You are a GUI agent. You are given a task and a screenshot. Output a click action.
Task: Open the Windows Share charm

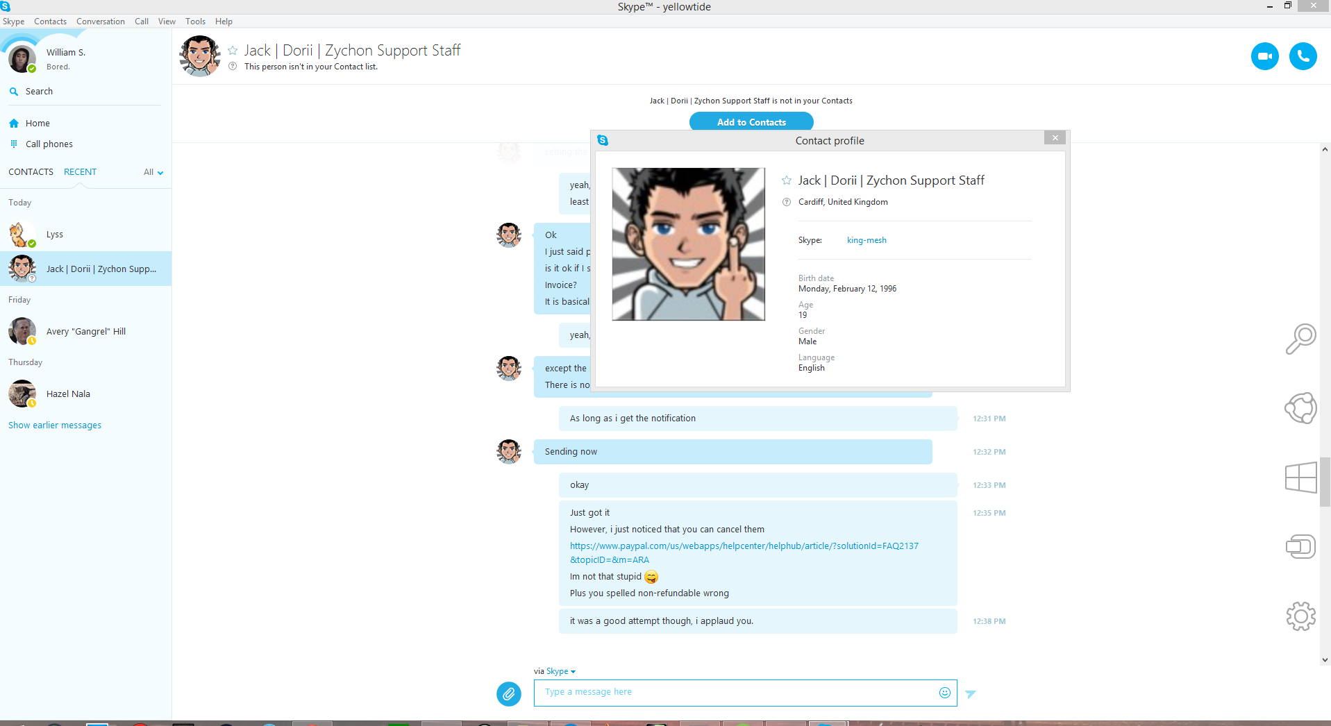[x=1300, y=408]
